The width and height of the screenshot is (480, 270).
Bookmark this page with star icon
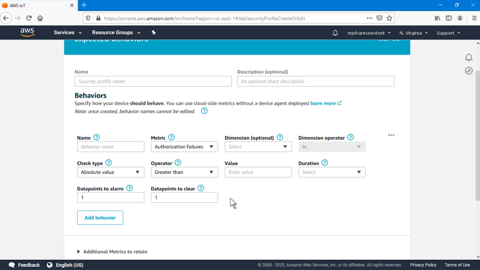[389, 18]
